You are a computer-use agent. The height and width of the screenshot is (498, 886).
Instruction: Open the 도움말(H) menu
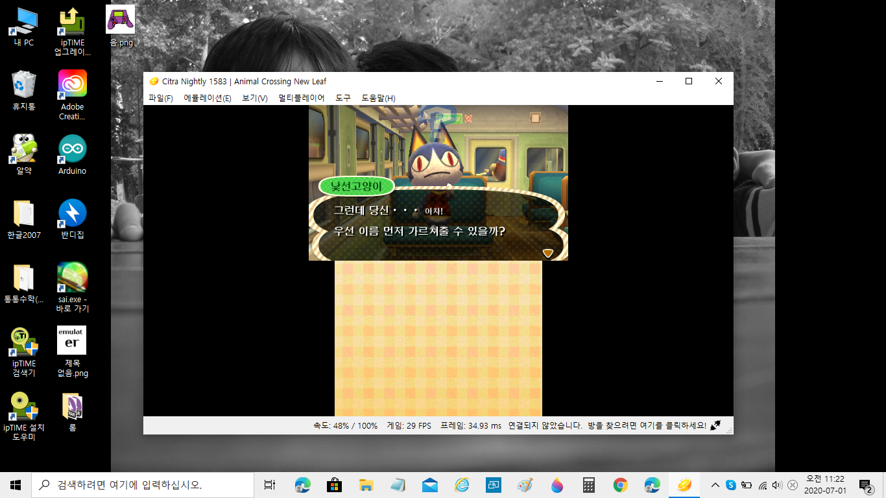(378, 98)
